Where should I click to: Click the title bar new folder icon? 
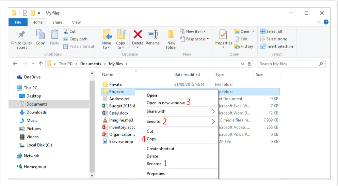33,13
